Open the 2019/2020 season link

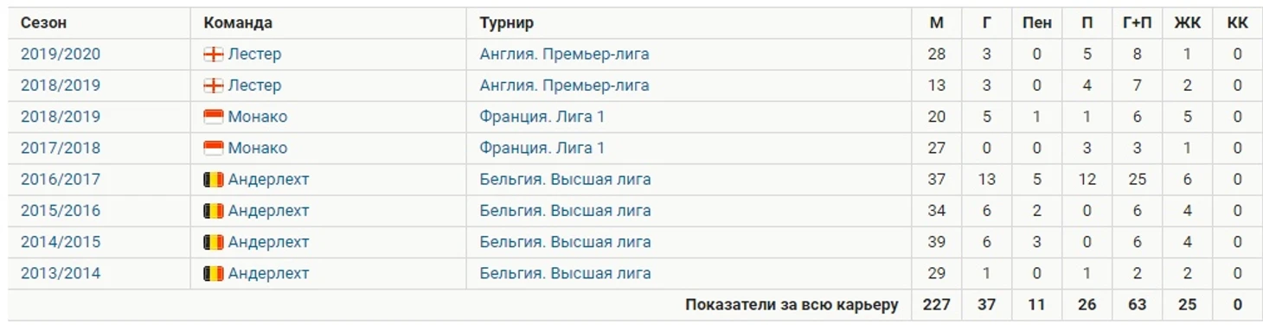pyautogui.click(x=61, y=54)
